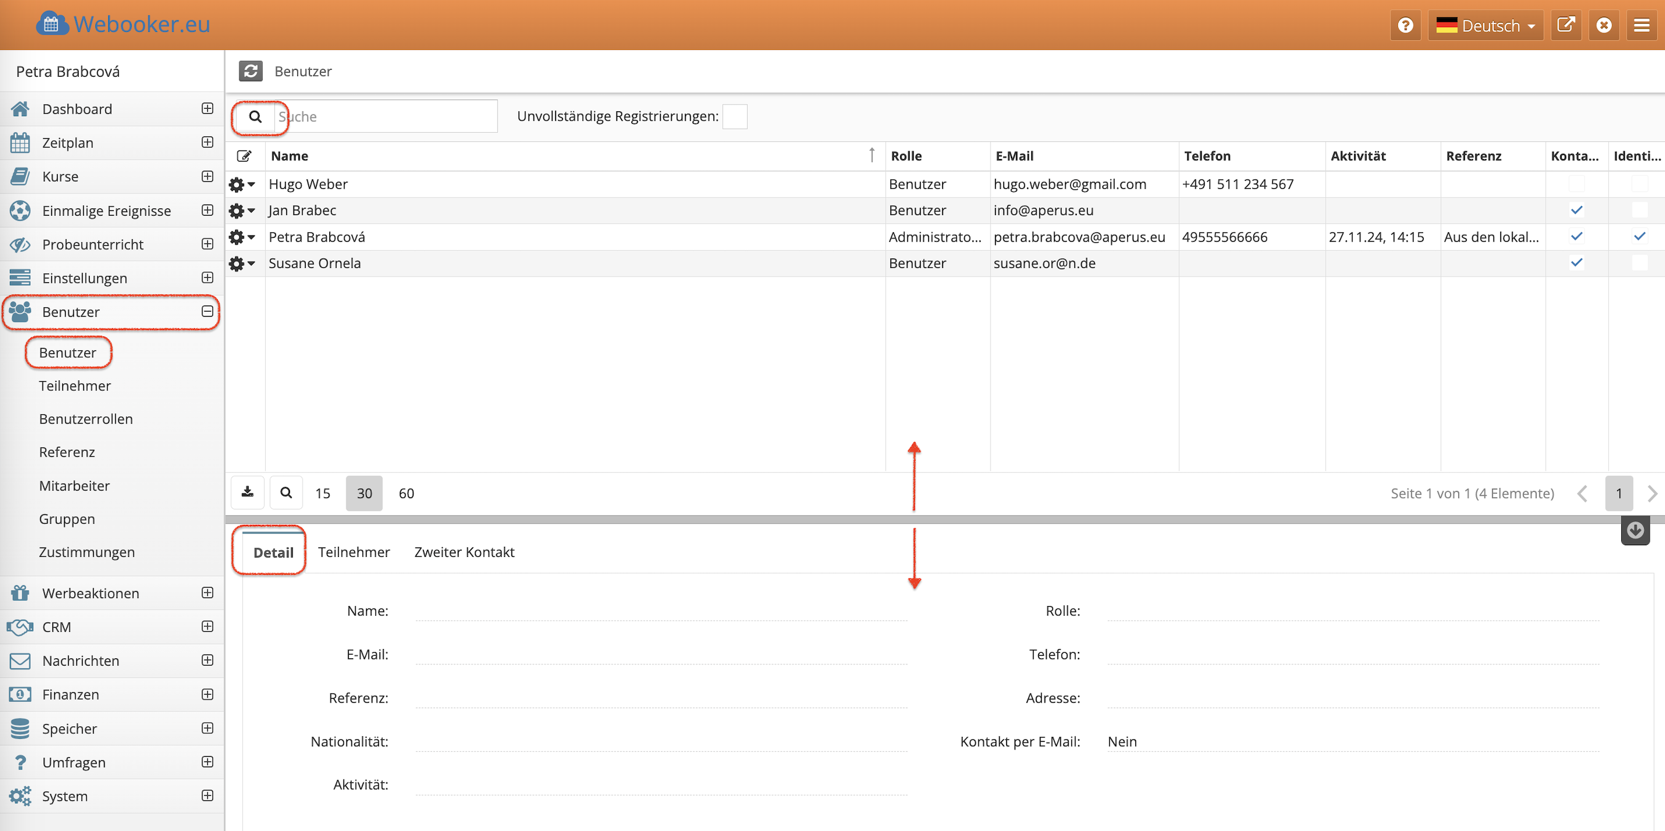Screen dimensions: 1665x831
Task: Click the open-in-new-window icon in header
Action: coord(1565,25)
